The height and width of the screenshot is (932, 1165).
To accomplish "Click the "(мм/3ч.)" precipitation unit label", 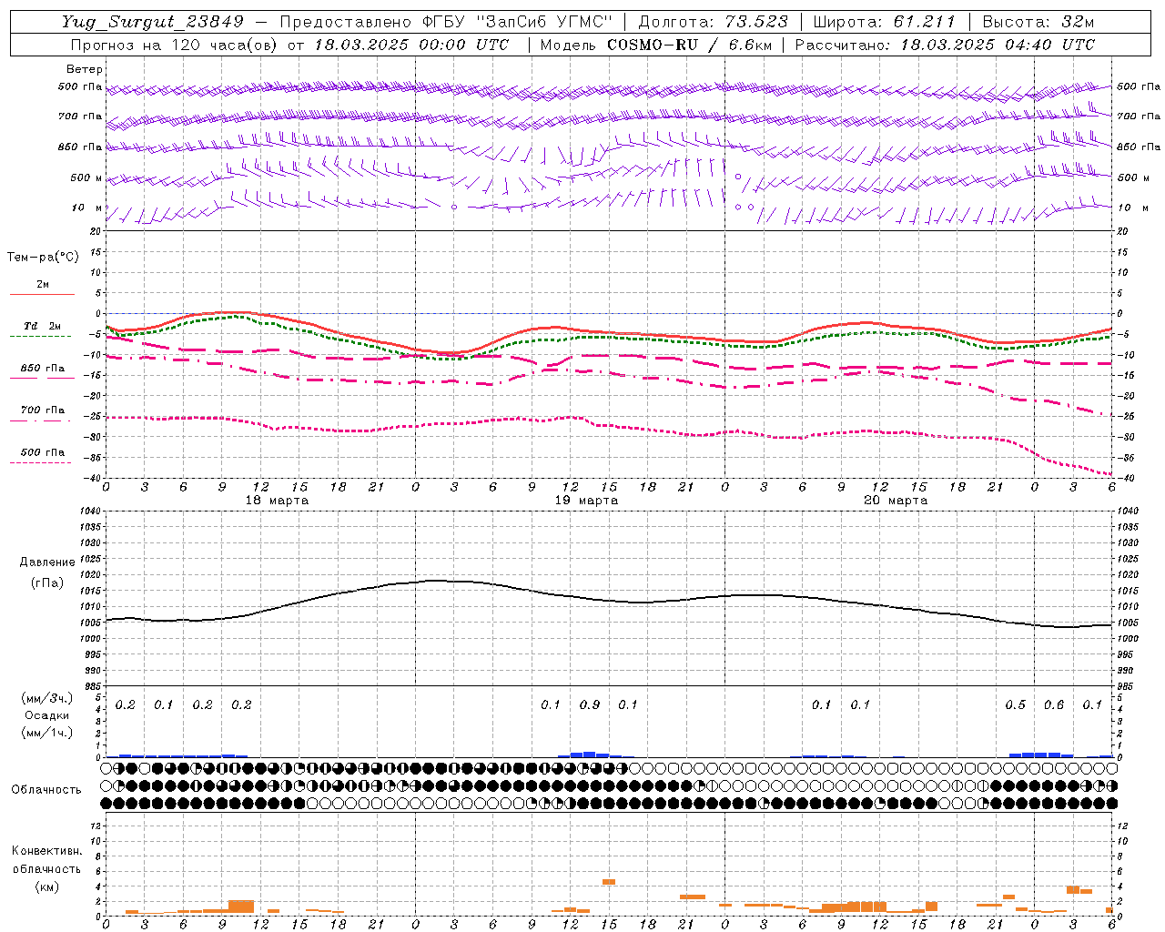I will point(46,698).
